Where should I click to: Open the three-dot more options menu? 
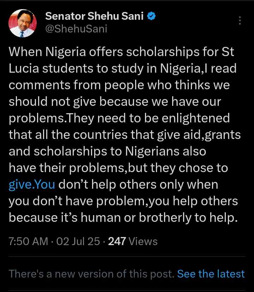coord(240,20)
